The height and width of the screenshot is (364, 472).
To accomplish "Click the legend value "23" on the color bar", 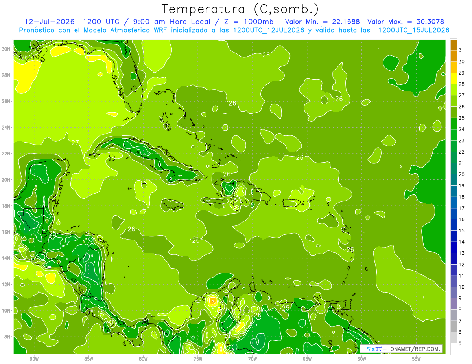I will click(462, 140).
